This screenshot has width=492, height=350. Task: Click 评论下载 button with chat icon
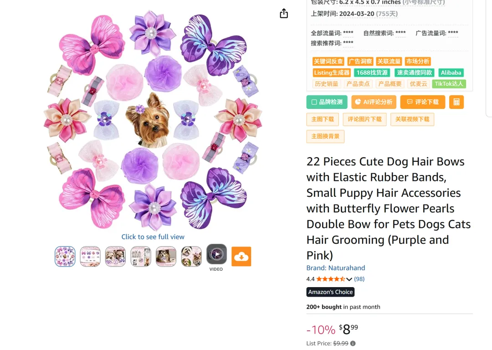pos(422,102)
